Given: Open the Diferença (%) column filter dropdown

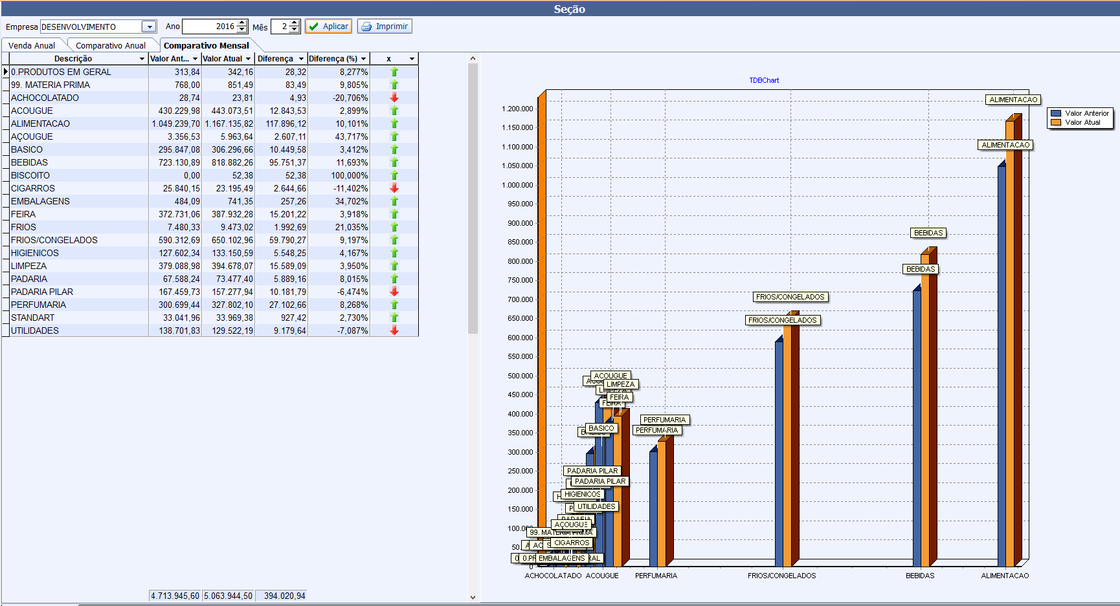Looking at the screenshot, I should [x=364, y=59].
